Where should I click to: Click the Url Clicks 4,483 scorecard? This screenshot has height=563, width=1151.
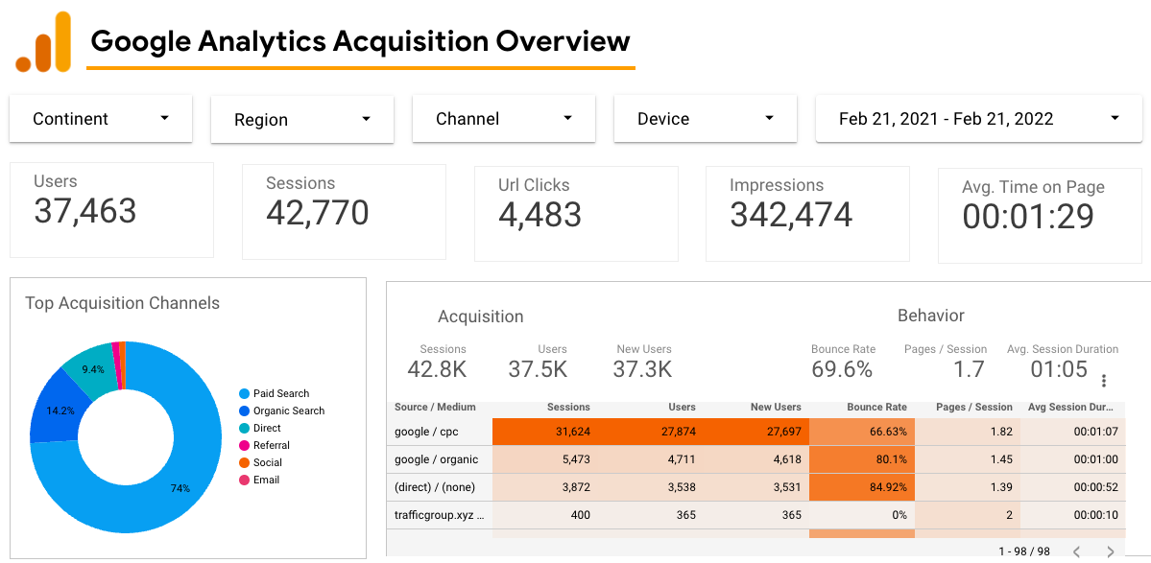coord(576,213)
